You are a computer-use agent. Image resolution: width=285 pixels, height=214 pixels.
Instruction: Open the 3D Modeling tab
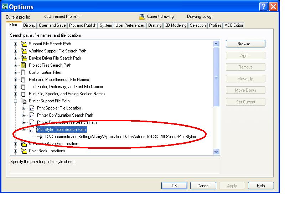coord(176,25)
